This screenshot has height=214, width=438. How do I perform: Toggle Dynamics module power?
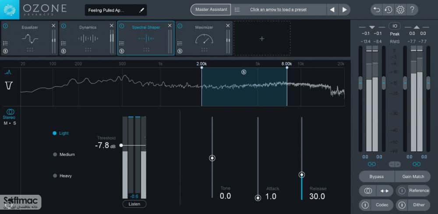point(64,26)
